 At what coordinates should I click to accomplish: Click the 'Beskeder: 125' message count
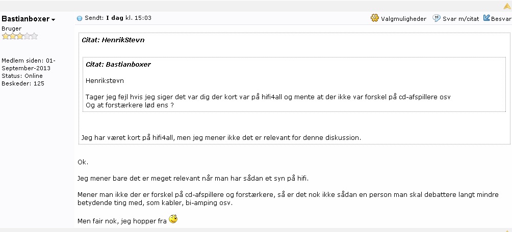tap(23, 83)
